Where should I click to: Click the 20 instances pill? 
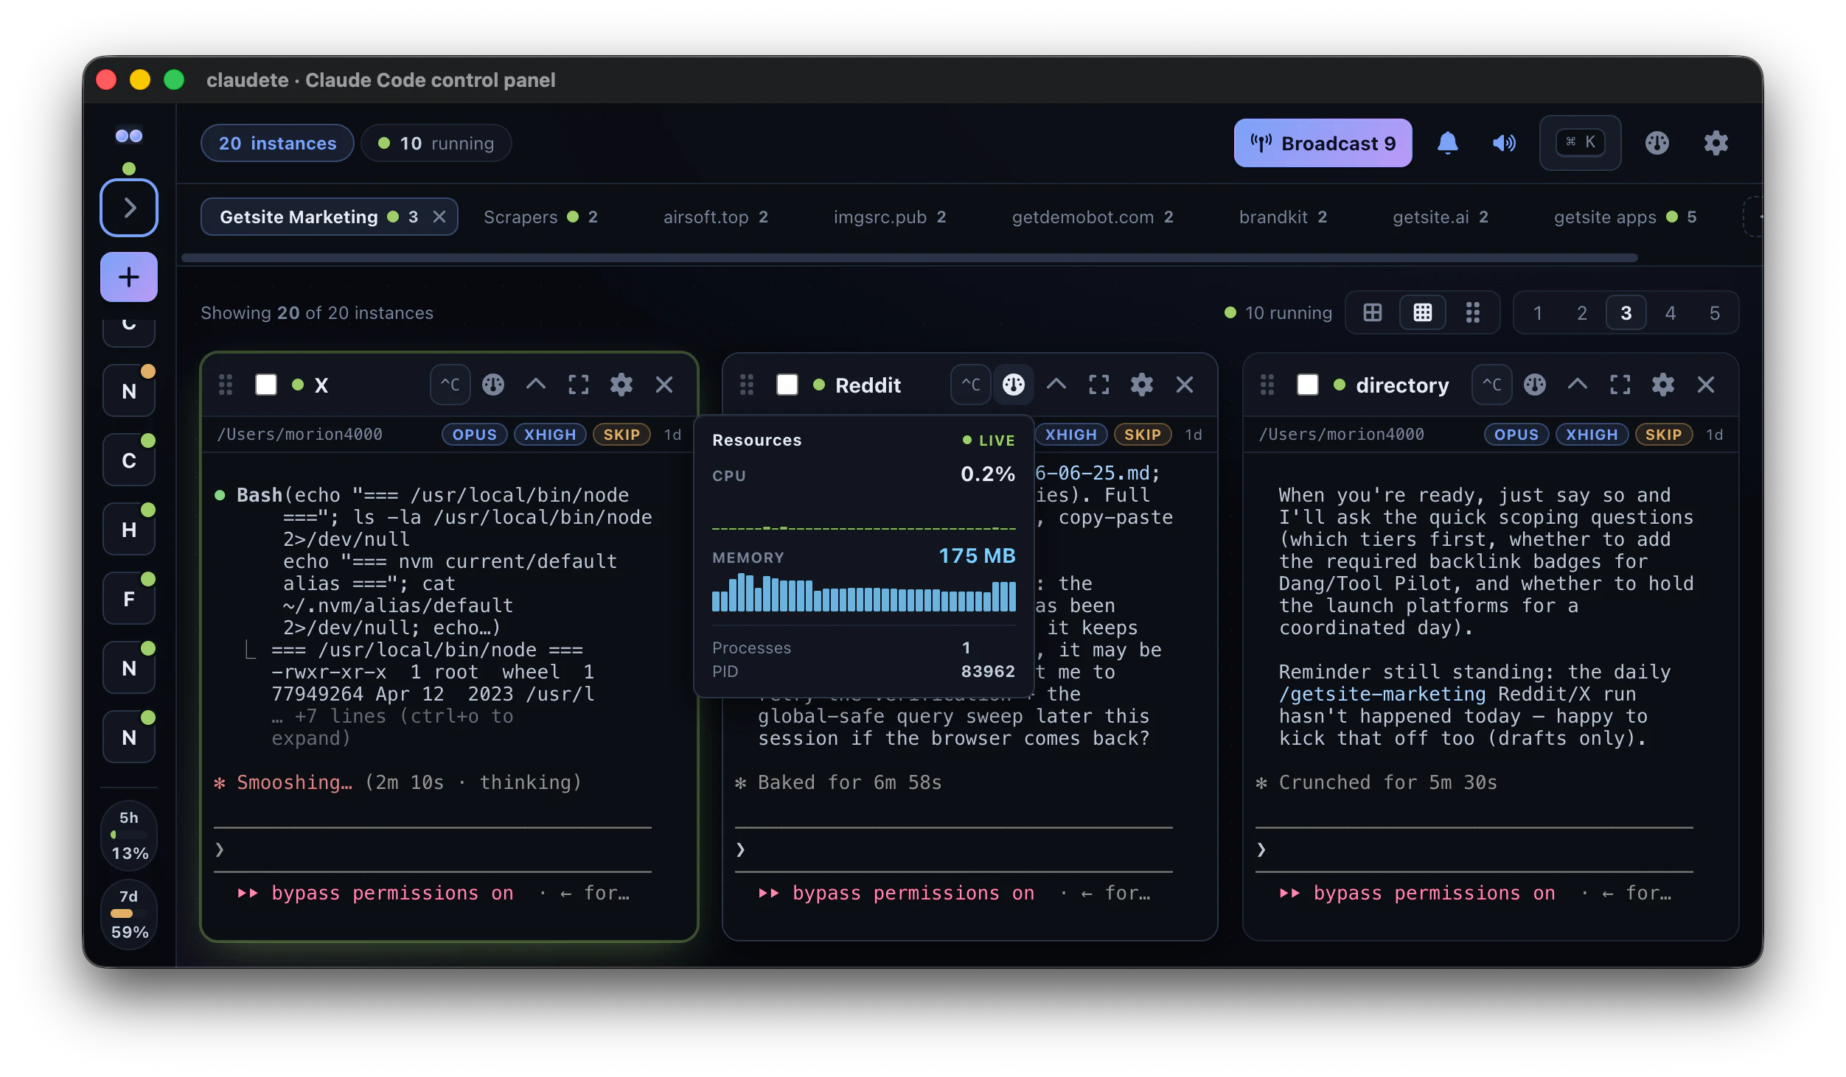277,143
